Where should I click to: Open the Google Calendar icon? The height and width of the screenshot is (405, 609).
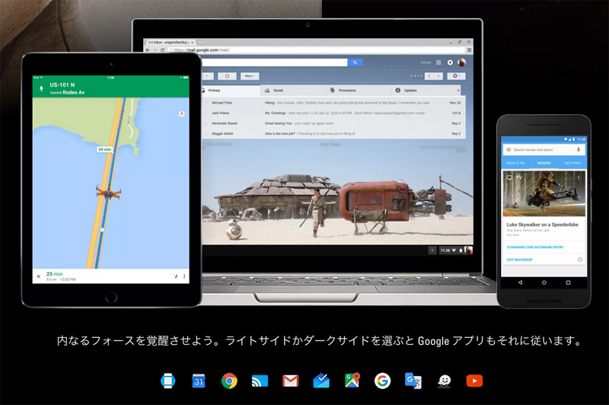click(x=199, y=381)
